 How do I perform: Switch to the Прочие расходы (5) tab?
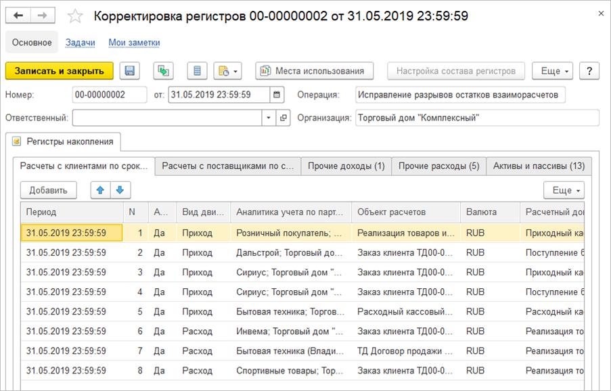(438, 166)
